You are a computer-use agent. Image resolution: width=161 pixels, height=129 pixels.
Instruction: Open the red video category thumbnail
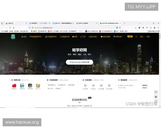click(x=14, y=85)
